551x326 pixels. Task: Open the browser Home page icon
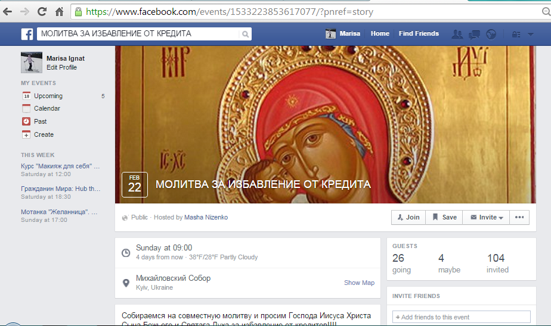(60, 12)
